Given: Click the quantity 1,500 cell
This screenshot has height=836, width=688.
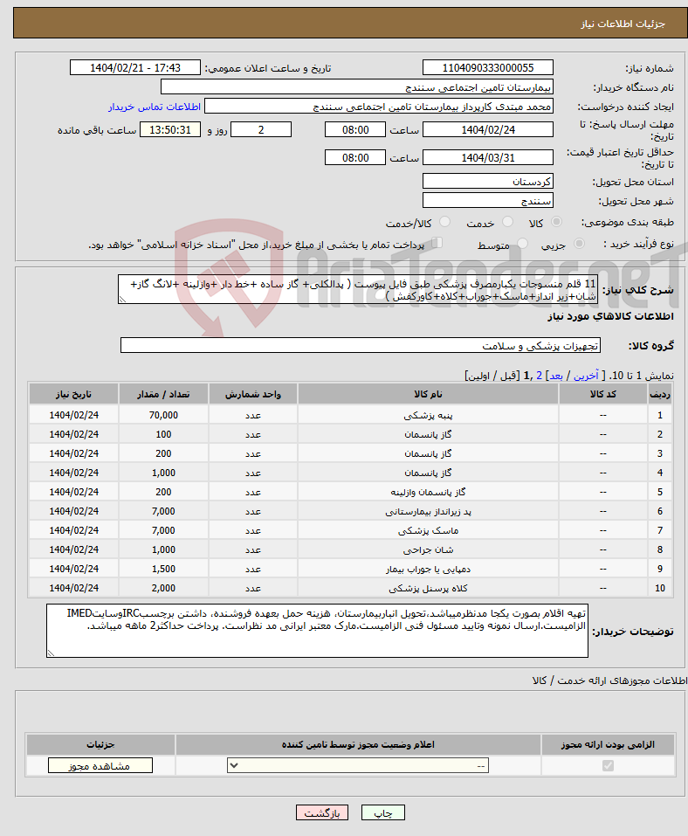Looking at the screenshot, I should point(163,569).
